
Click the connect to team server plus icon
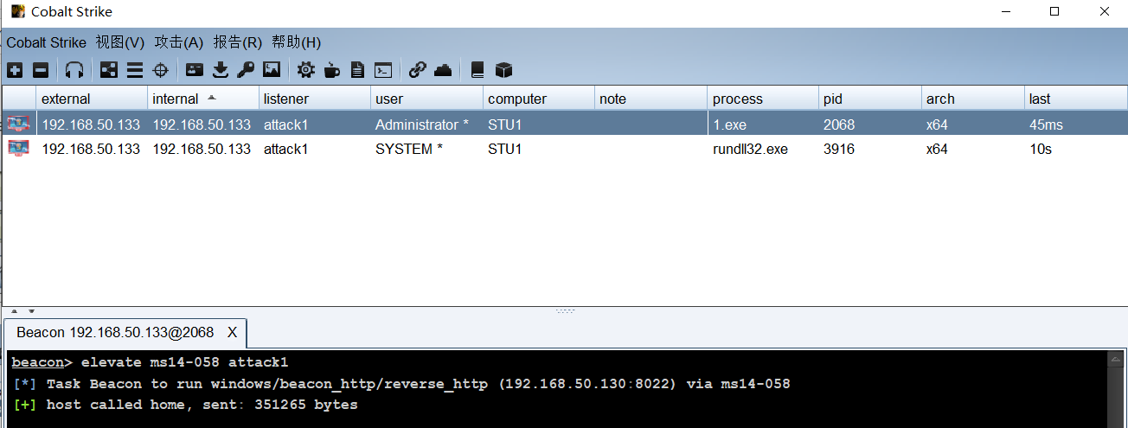(15, 70)
